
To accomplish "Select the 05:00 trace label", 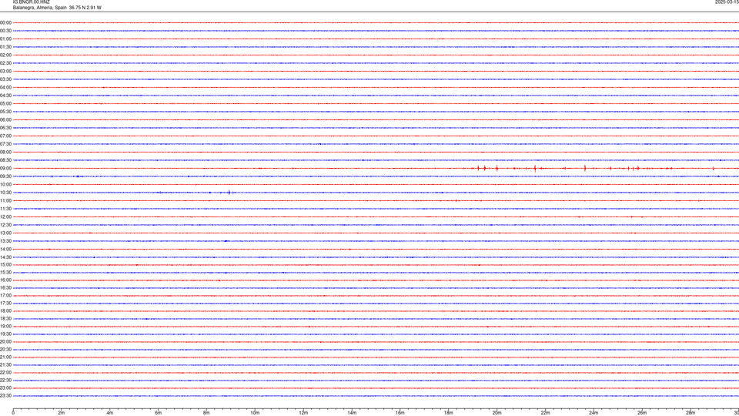I will click(x=5, y=103).
